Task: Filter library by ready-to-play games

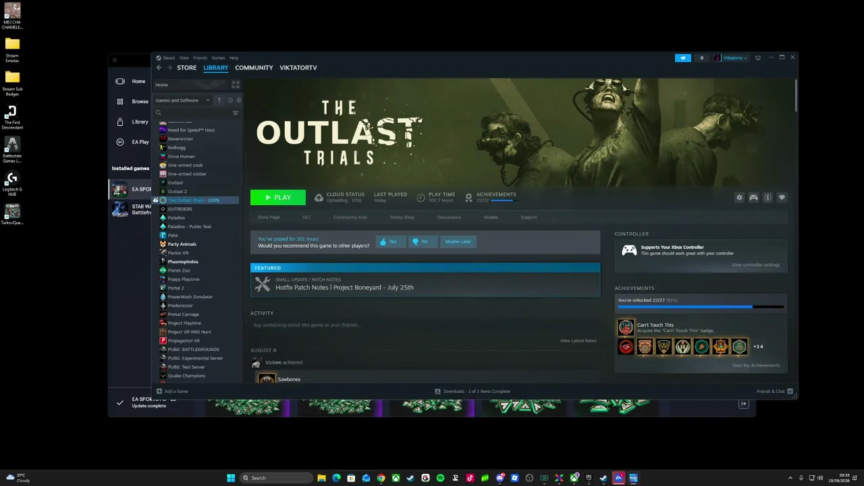Action: 238,100
